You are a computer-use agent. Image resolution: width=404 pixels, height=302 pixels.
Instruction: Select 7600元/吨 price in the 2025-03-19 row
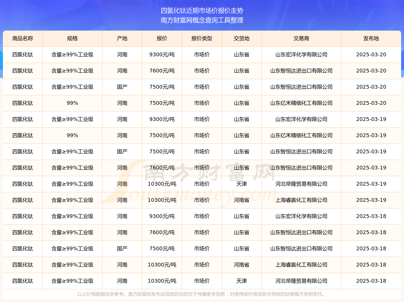point(162,168)
